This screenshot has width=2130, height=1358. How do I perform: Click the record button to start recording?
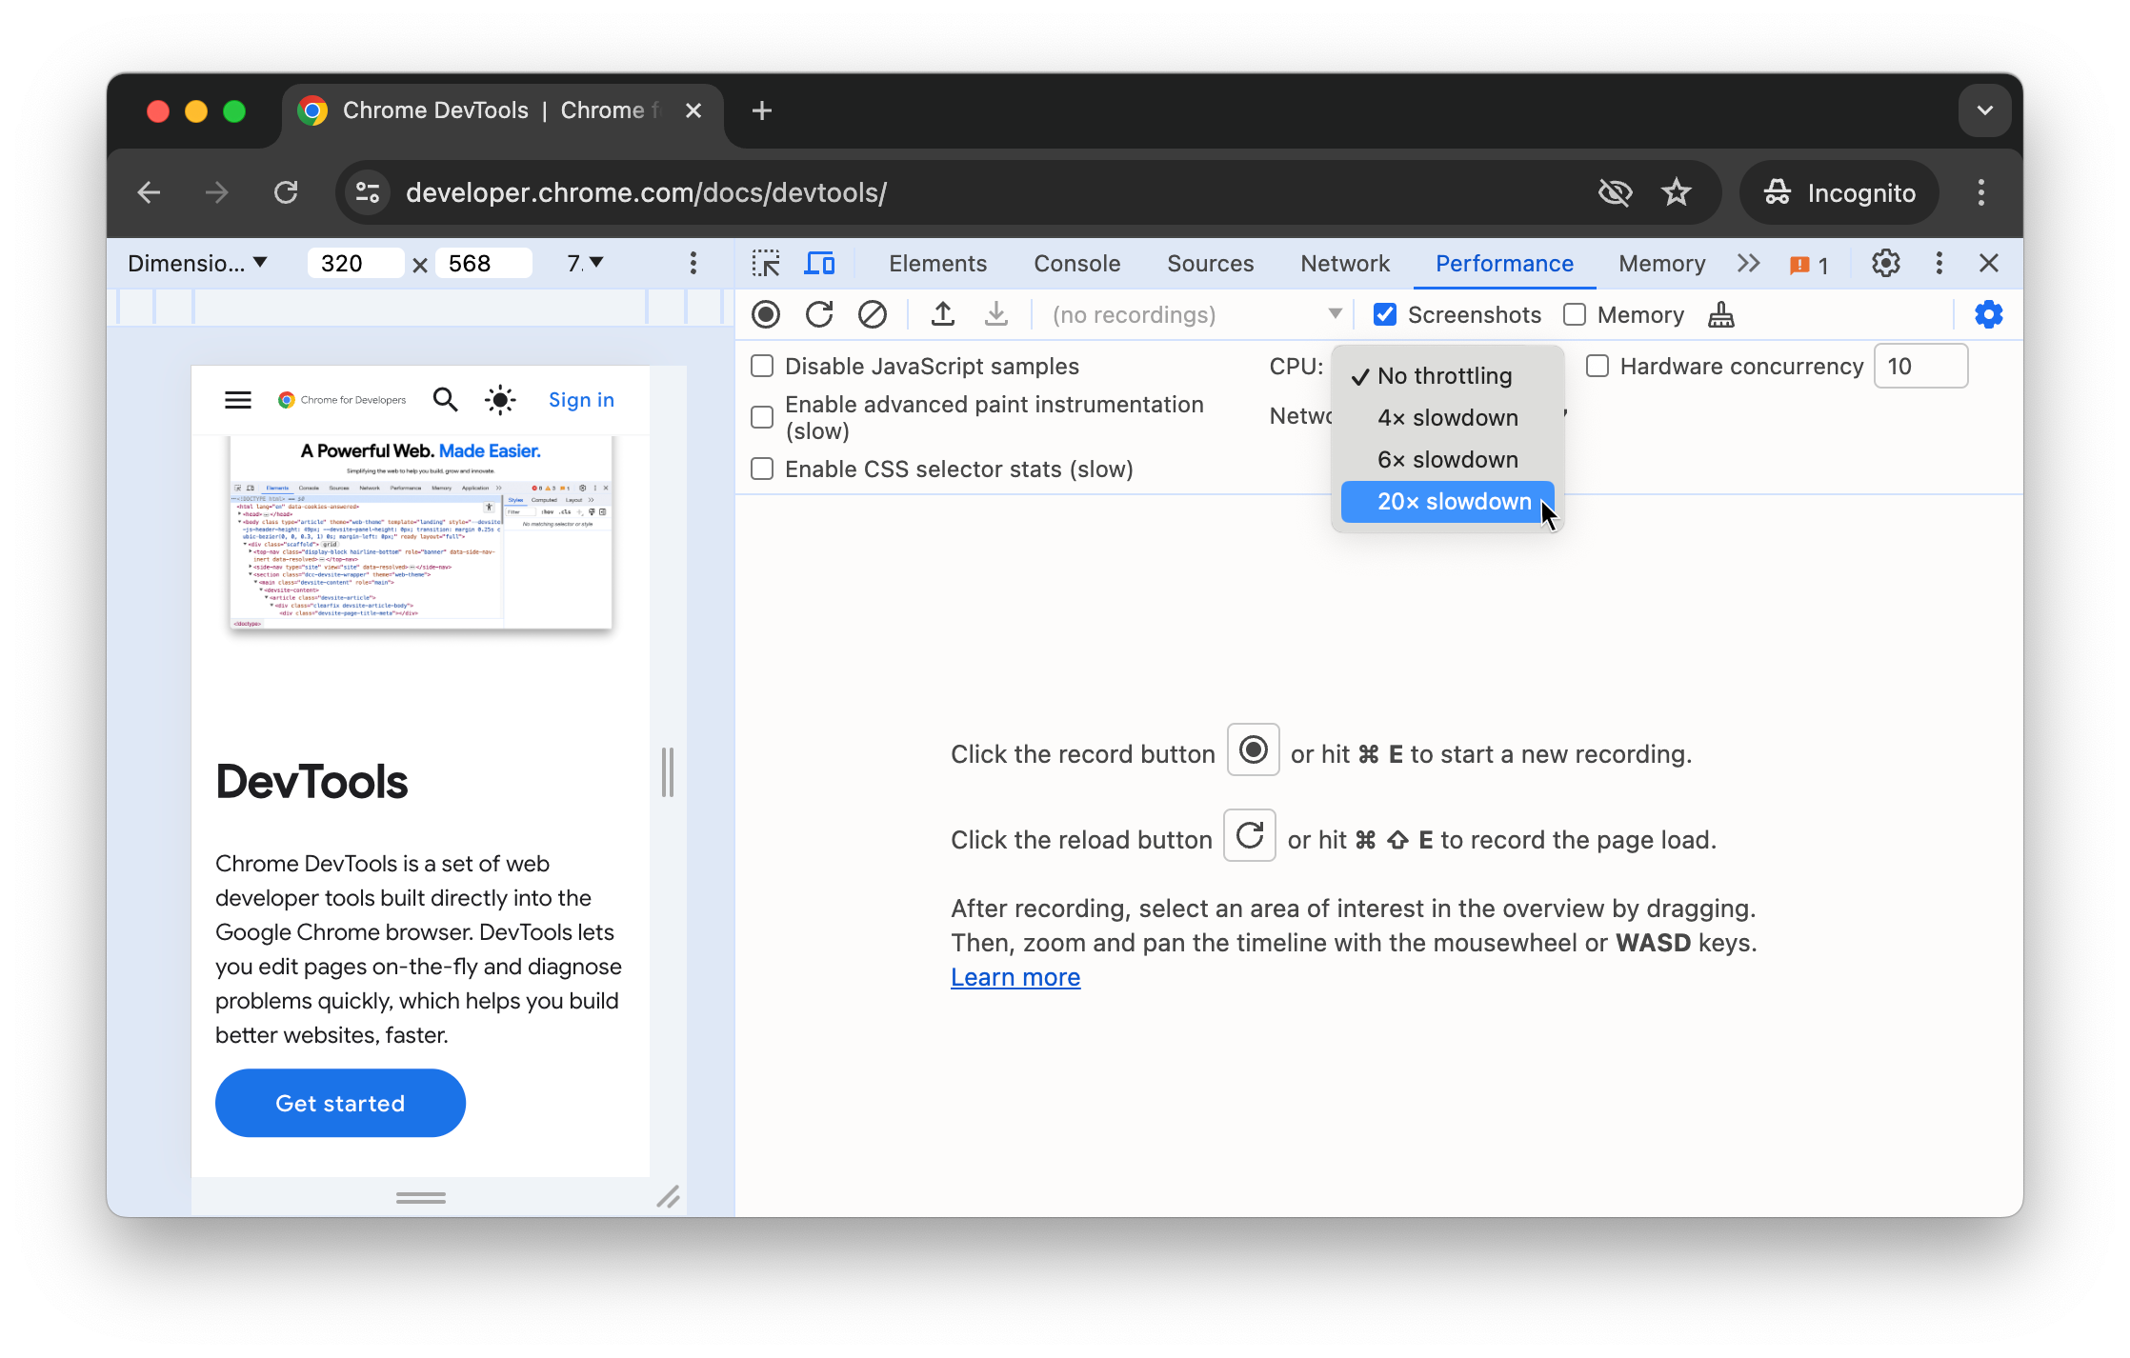[765, 315]
